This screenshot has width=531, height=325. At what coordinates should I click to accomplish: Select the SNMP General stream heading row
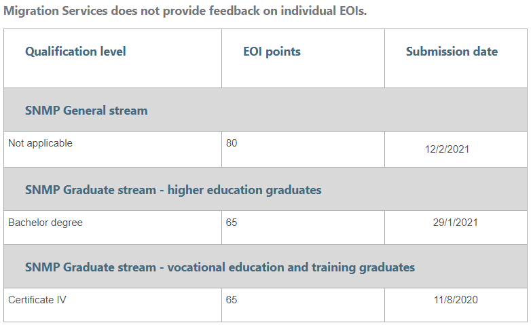(265, 110)
